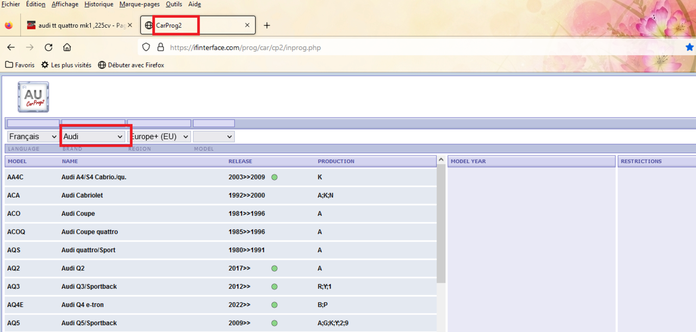The image size is (696, 332).
Task: Click model code ACO
Action: (x=14, y=214)
